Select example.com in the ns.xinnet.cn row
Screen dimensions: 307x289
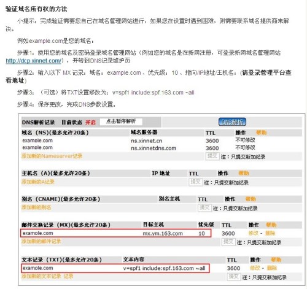click(x=37, y=141)
